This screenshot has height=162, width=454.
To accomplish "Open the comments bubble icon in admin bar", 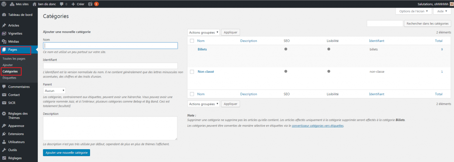I will click(x=62, y=4).
